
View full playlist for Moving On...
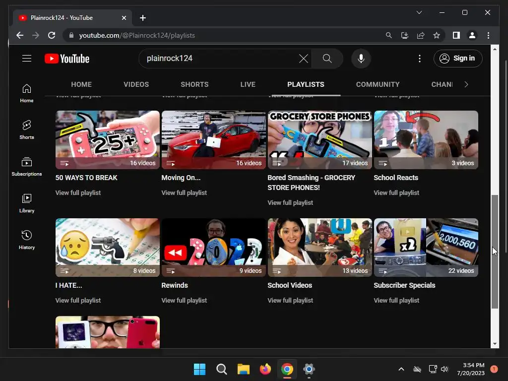[184, 193]
